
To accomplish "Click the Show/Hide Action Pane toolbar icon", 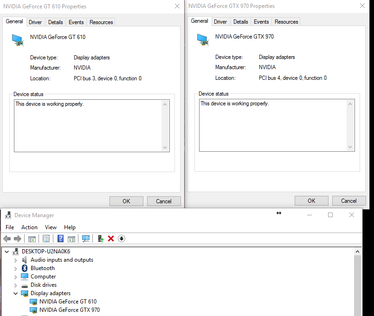I will pyautogui.click(x=71, y=239).
